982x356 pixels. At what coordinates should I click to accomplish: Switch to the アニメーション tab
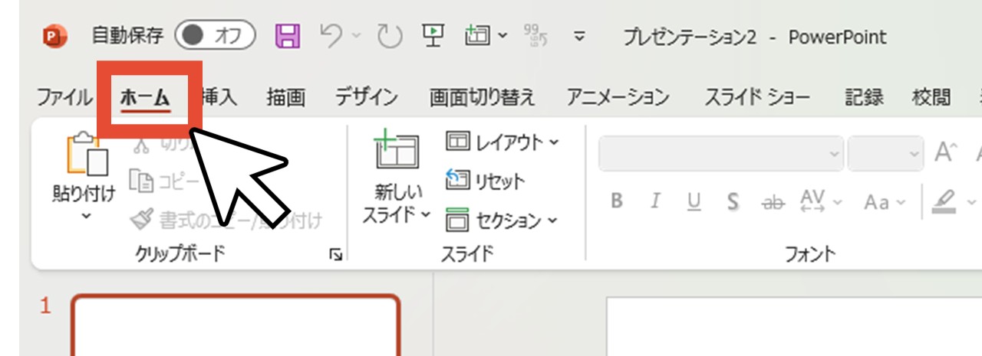(x=618, y=97)
